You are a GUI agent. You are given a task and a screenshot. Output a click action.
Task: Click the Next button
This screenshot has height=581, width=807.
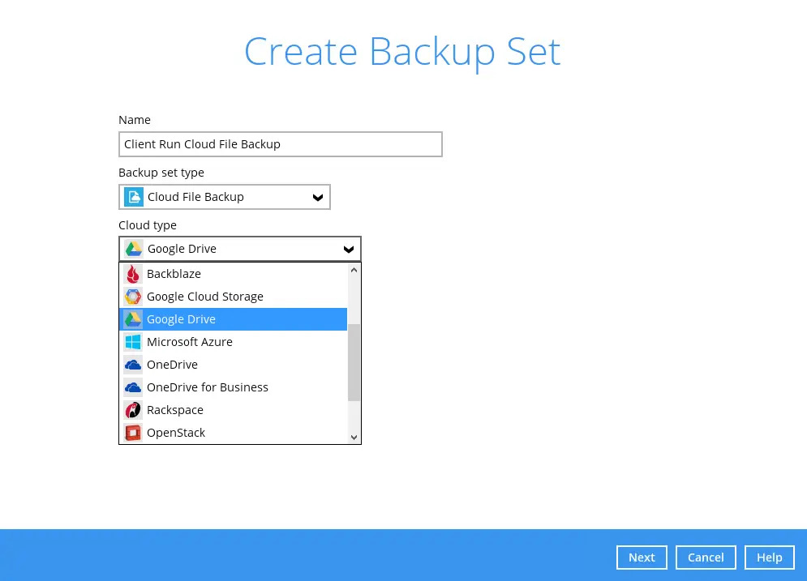(642, 558)
